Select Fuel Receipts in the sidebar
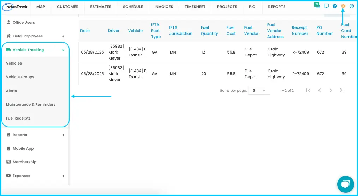Screen dimensions: 358x196 tap(18, 118)
